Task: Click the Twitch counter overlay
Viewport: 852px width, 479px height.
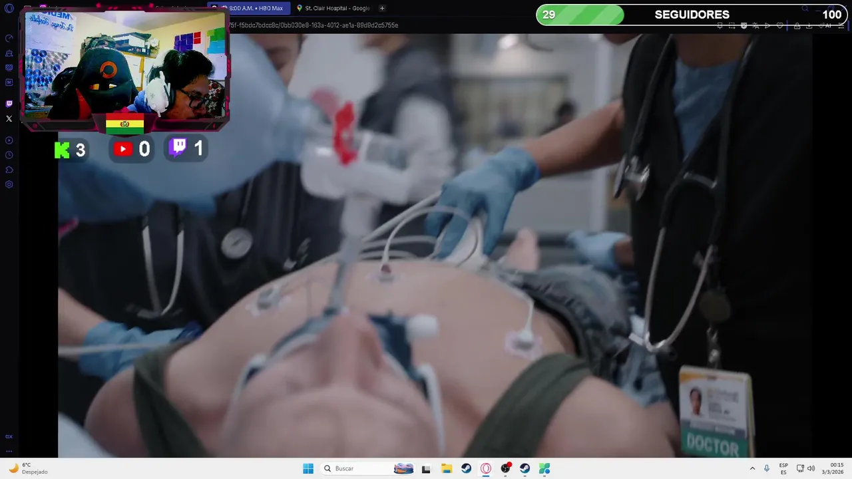Action: (x=186, y=148)
